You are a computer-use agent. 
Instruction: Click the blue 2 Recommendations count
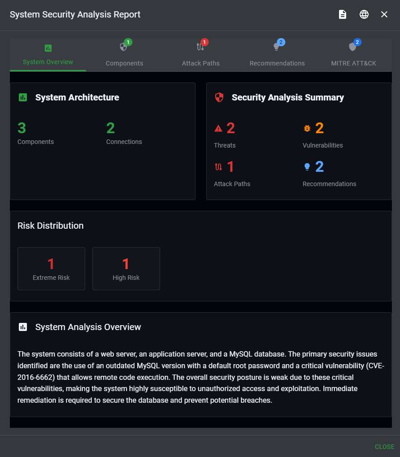(320, 167)
